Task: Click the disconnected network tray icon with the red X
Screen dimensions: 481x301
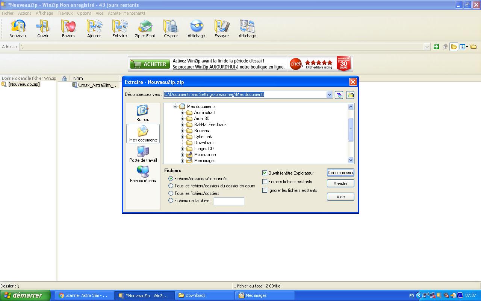Action: pos(433,295)
